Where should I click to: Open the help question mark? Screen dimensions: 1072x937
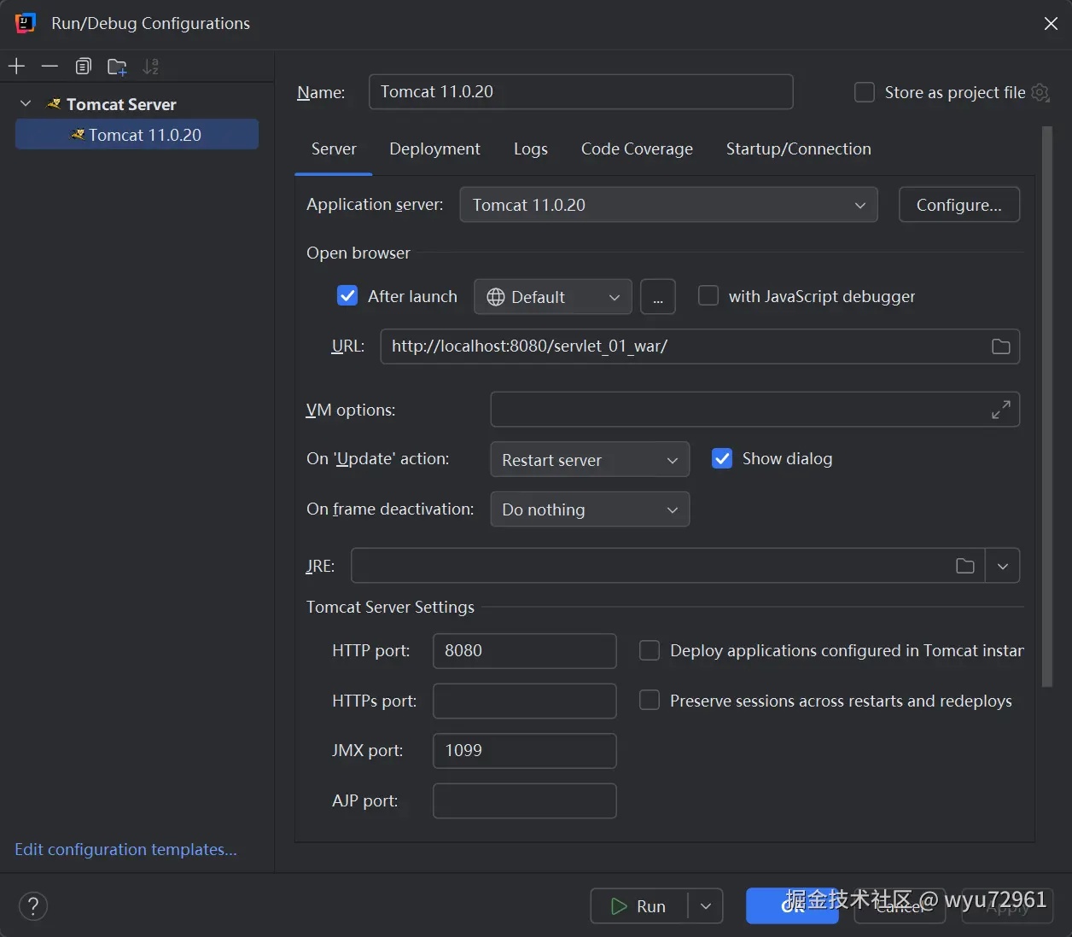33,906
